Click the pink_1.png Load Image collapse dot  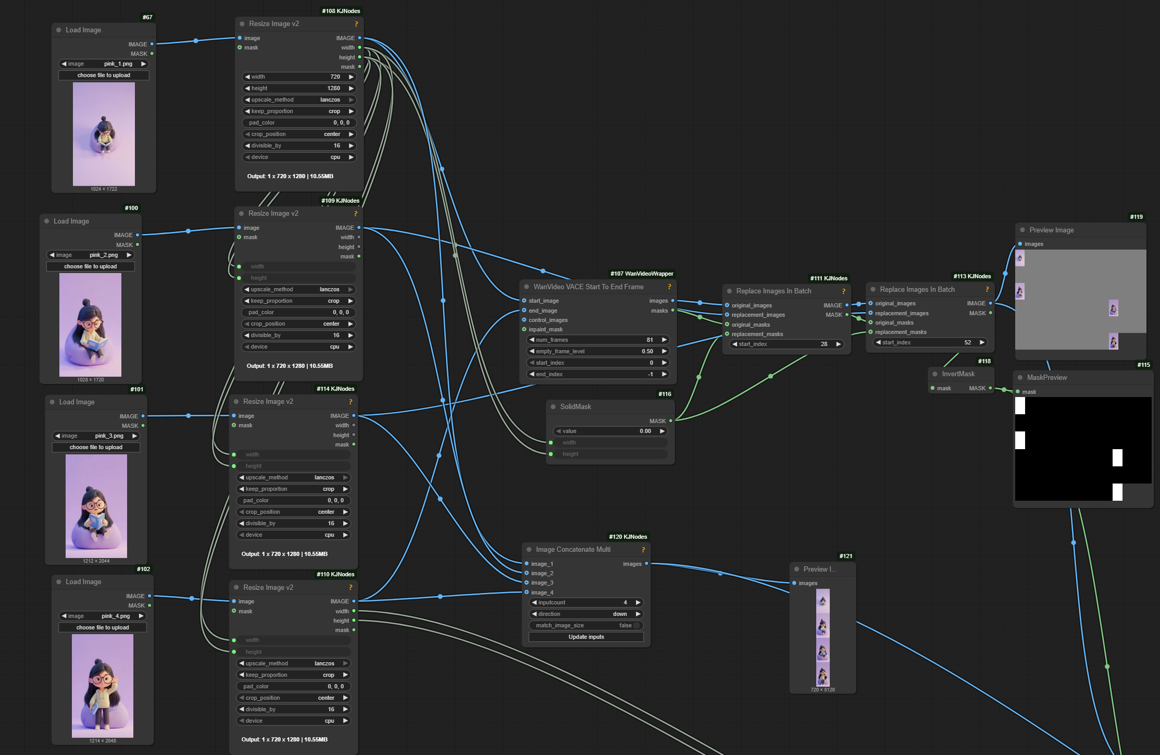click(x=59, y=30)
